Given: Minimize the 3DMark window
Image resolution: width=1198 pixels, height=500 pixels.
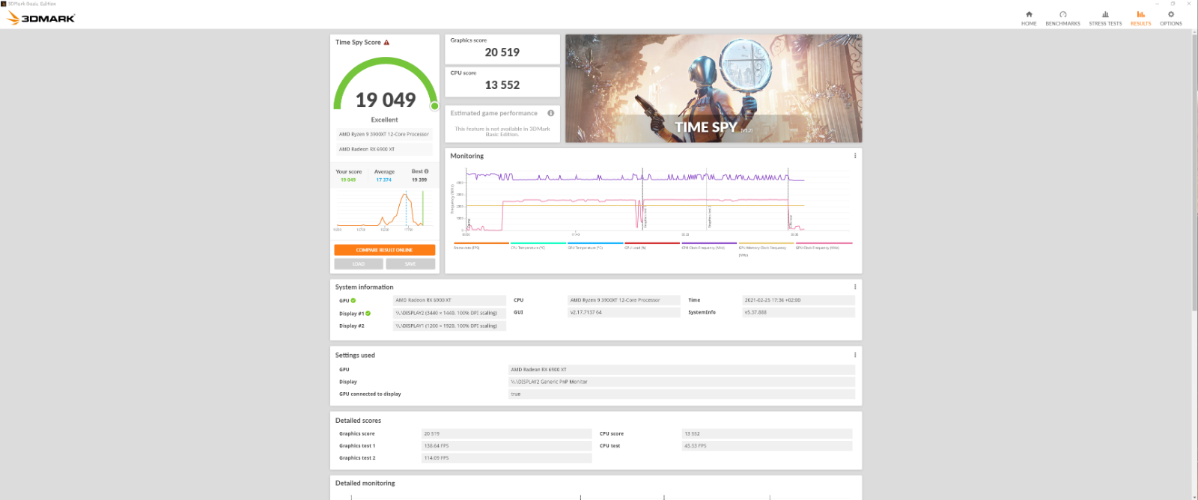Looking at the screenshot, I should coord(1157,4).
